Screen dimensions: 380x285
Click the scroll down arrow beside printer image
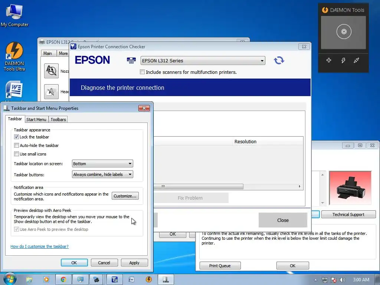pos(322,203)
